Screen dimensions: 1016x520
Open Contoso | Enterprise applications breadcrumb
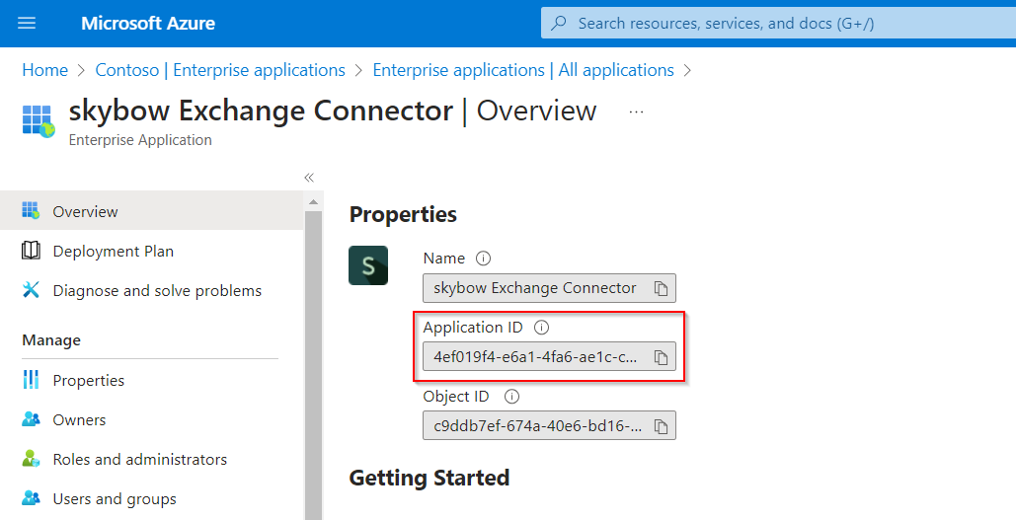pos(220,70)
